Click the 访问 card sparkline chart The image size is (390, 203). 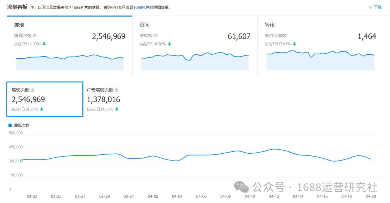click(x=195, y=61)
